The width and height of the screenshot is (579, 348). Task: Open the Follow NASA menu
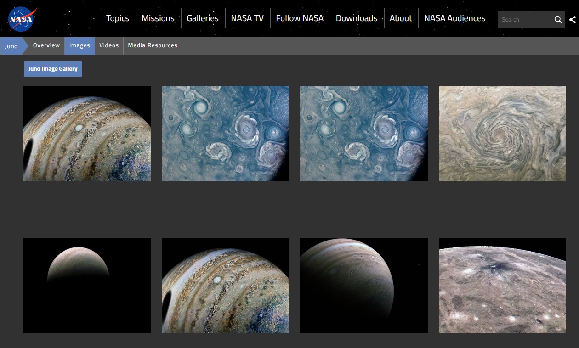[300, 18]
